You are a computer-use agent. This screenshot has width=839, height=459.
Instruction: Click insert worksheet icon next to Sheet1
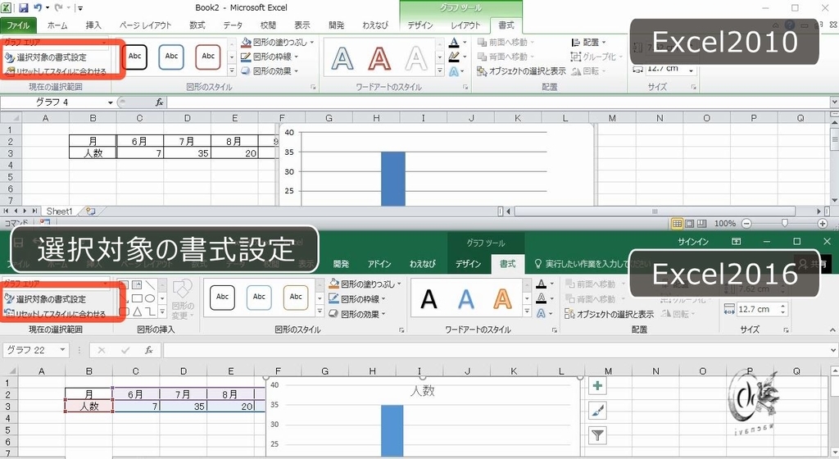tap(90, 211)
